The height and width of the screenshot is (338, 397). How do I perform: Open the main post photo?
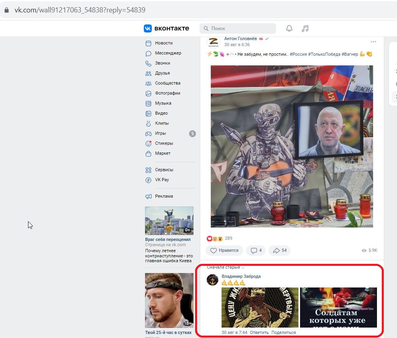(292, 146)
